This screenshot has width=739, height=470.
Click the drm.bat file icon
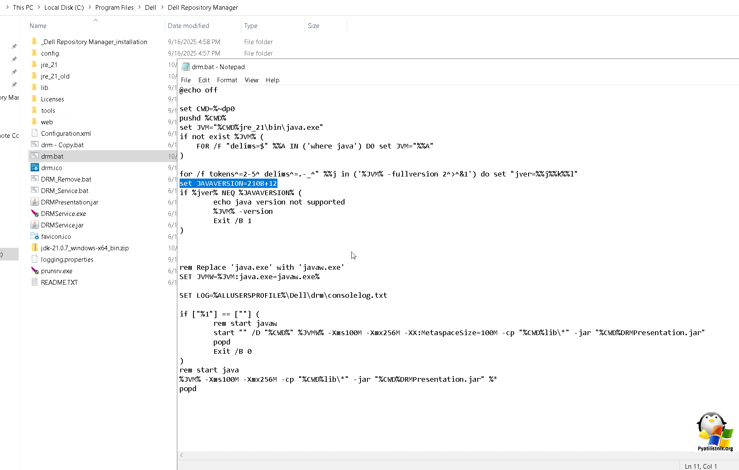[35, 156]
